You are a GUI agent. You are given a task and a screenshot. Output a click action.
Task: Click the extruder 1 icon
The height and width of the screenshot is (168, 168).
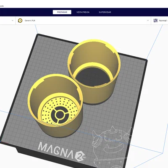click(20, 21)
